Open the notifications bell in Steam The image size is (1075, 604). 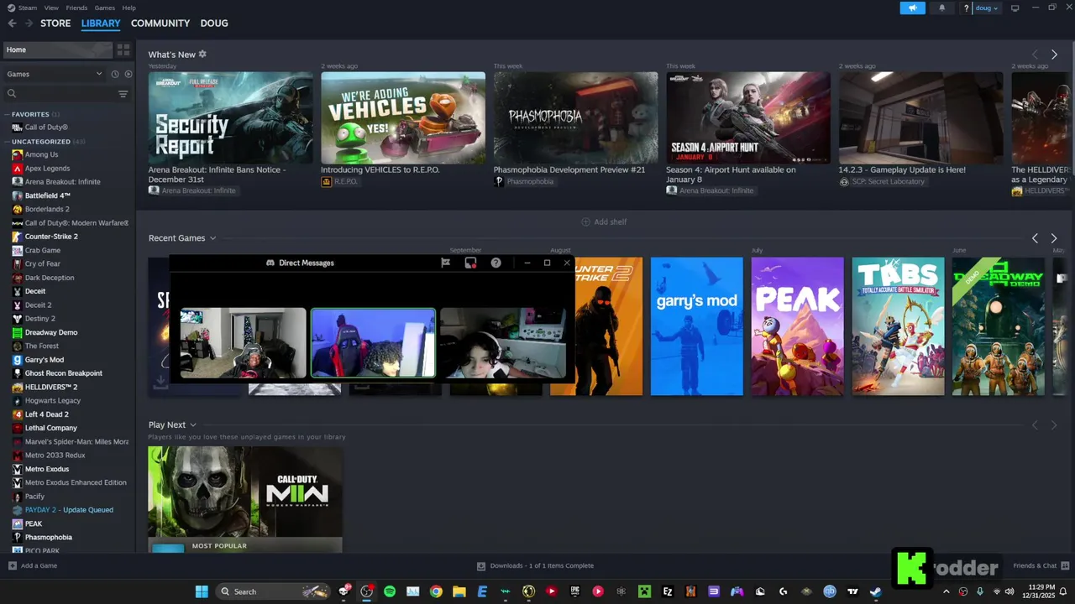tap(941, 8)
